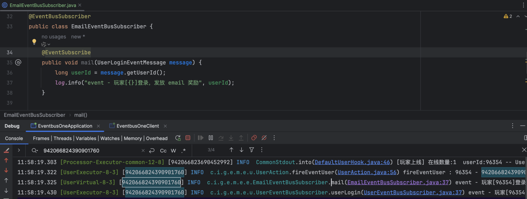
Task: Open the View Breakpoints icon
Action: 254,138
